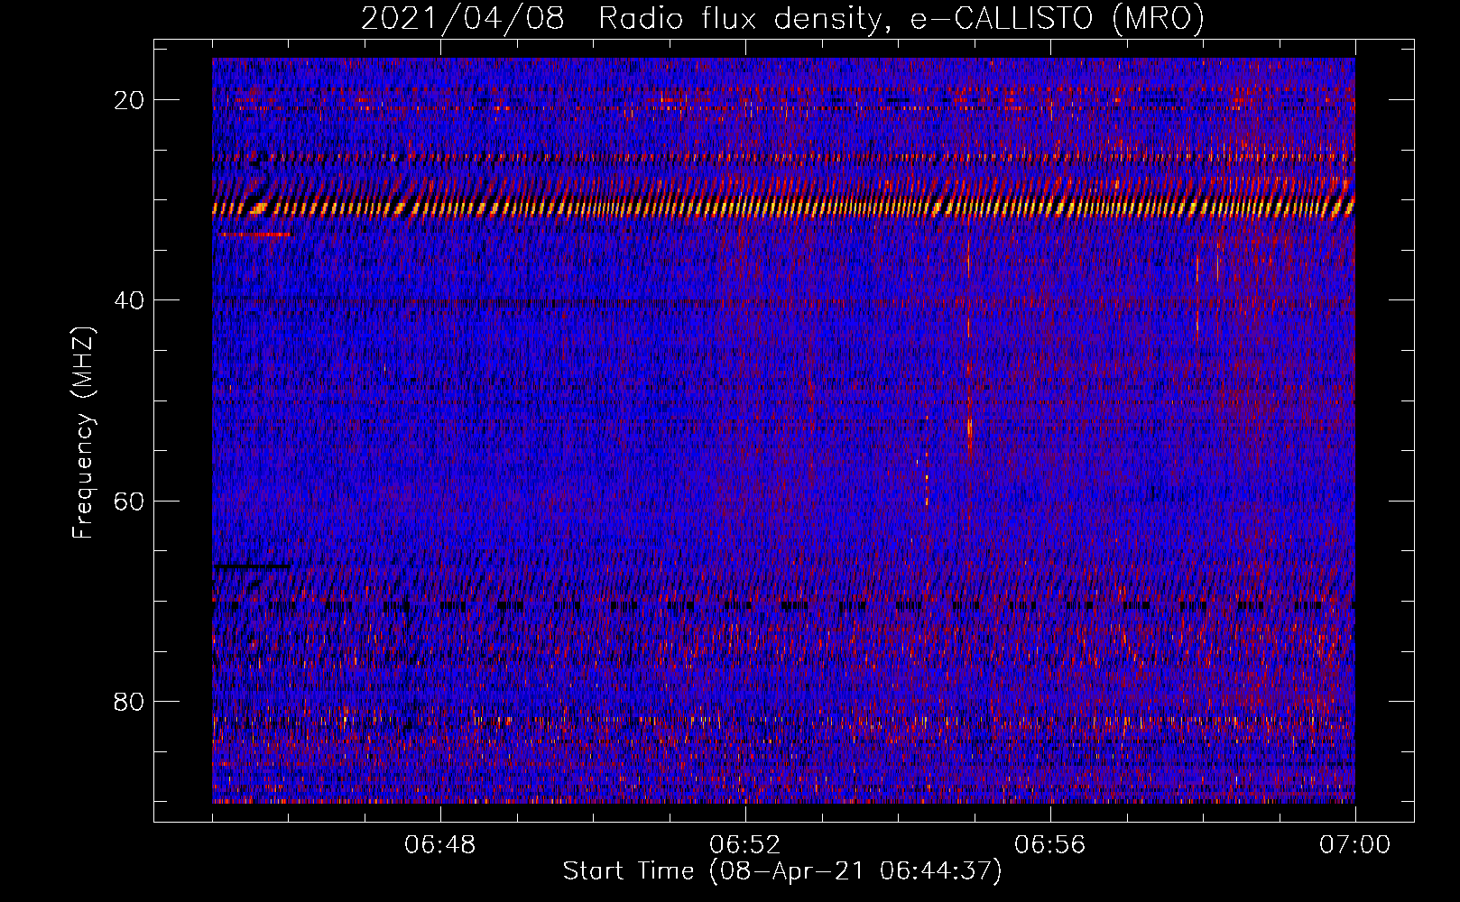Click the '60' frequency tick label
This screenshot has width=1460, height=902.
(x=129, y=501)
